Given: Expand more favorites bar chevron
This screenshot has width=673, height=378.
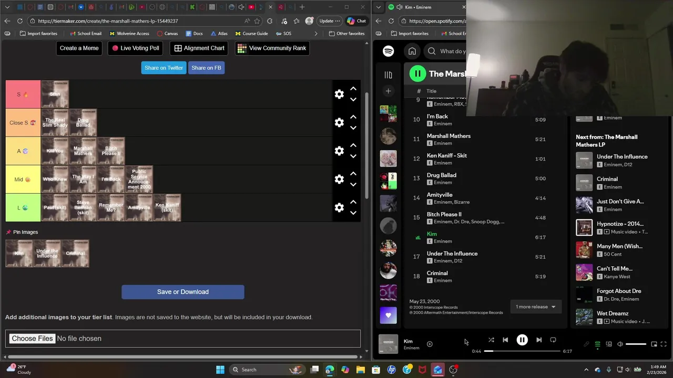Looking at the screenshot, I should [x=316, y=34].
